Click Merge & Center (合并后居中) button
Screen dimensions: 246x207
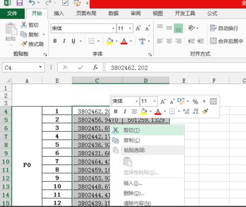227,41
